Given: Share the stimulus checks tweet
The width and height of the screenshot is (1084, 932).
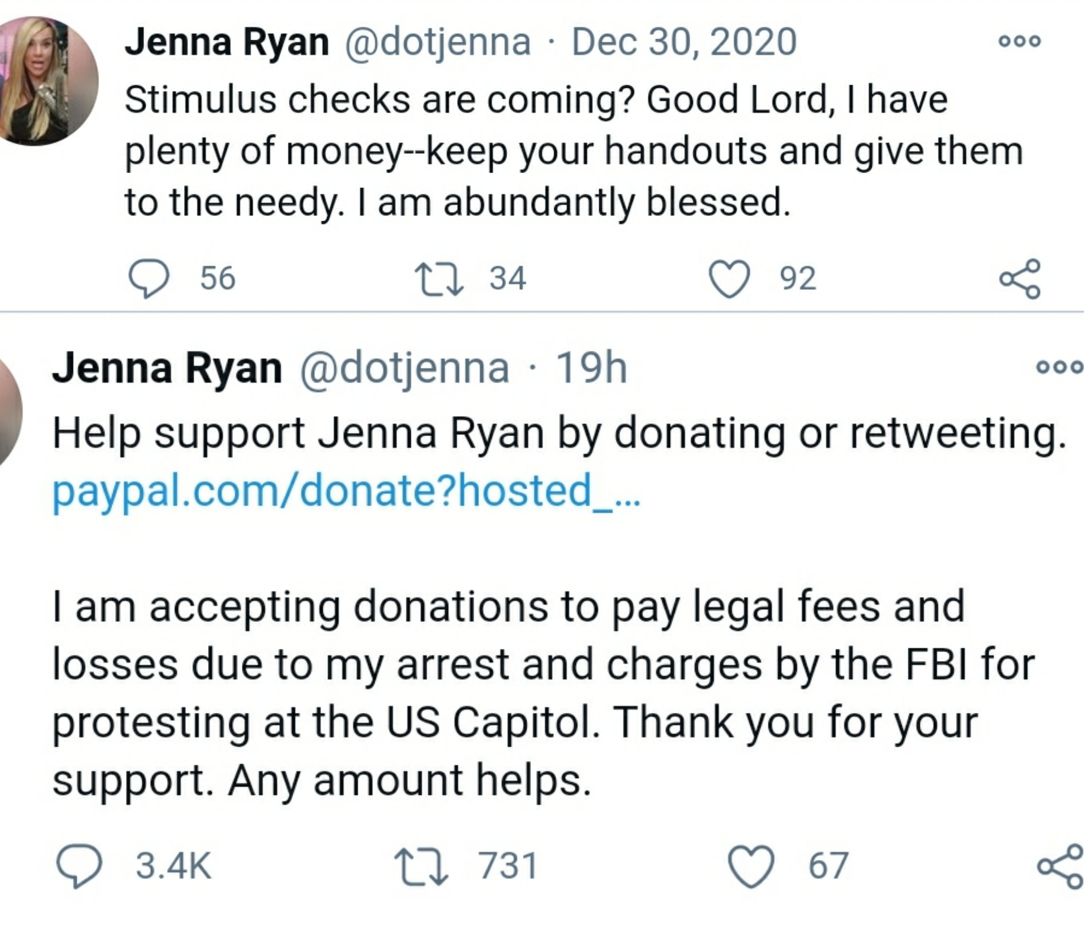Looking at the screenshot, I should pos(1019,278).
